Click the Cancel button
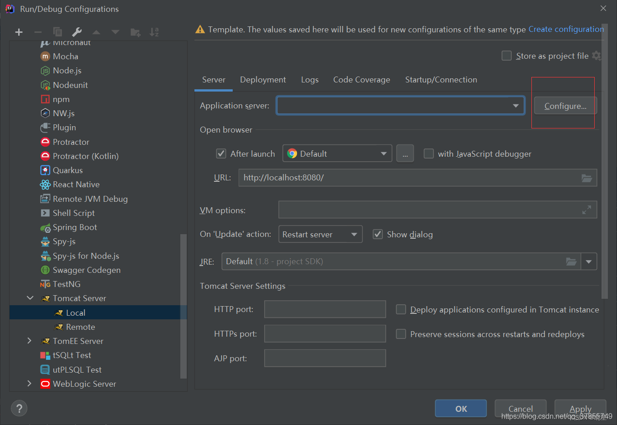This screenshot has height=425, width=617. [x=520, y=409]
